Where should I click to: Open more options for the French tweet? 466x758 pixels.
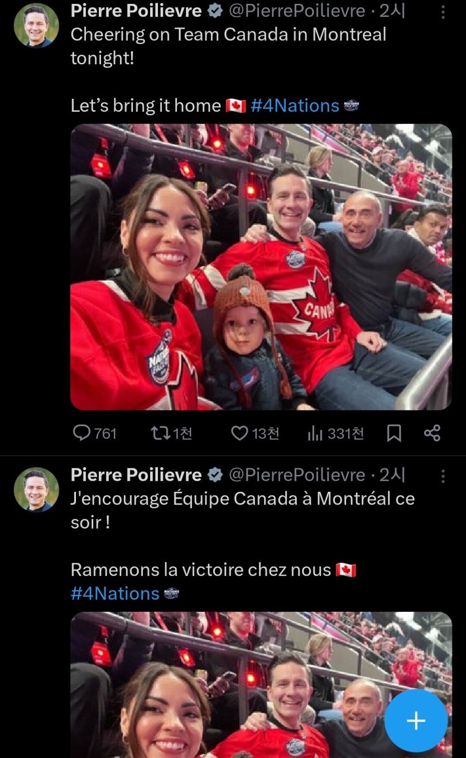click(443, 476)
